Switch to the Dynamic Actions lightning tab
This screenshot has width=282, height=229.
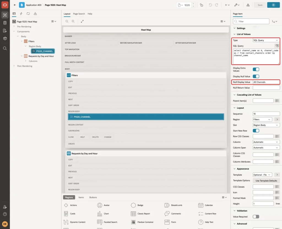pos(21,14)
